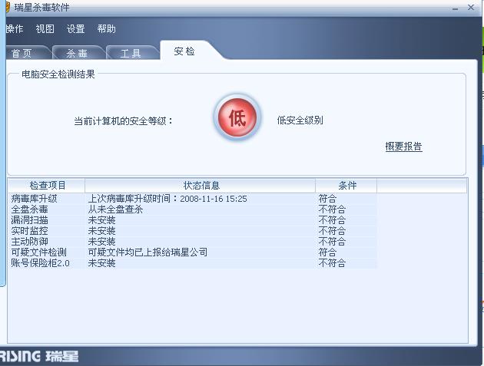Click the 检查项目 column header
This screenshot has height=366, width=484.
coord(47,186)
